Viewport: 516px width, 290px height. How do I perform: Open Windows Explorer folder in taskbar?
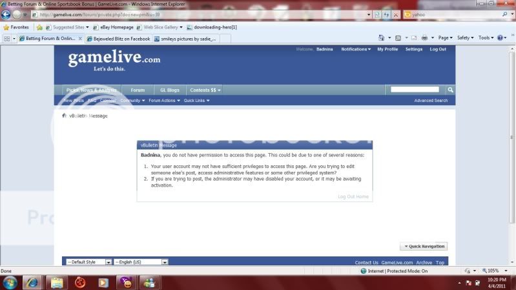[56, 283]
